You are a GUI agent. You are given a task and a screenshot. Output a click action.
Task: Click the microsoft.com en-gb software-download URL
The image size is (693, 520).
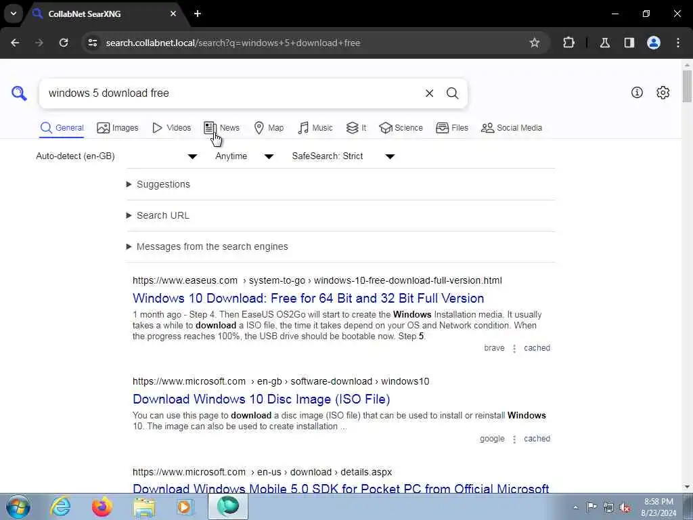(281, 381)
